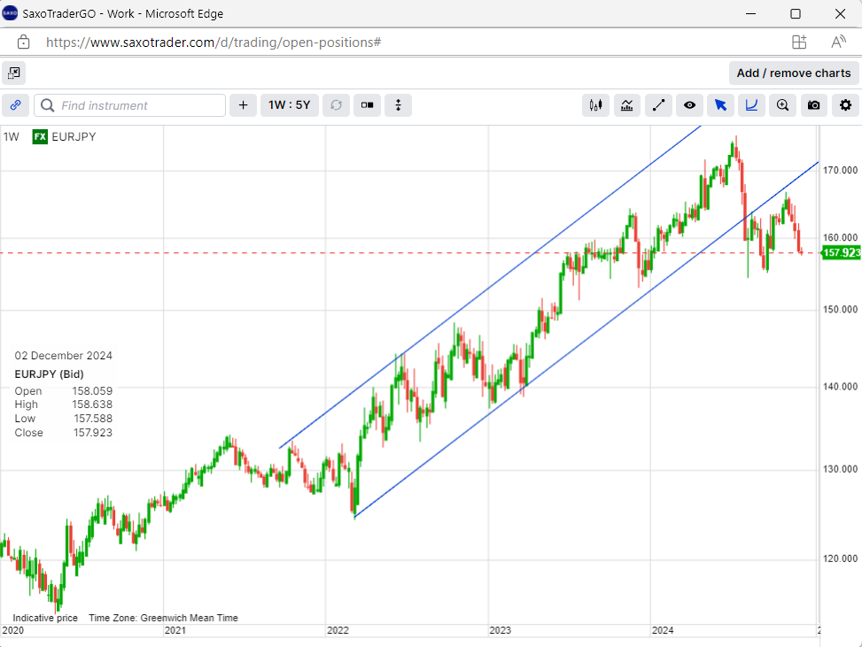Click the pop-out module icon
The width and height of the screenshot is (862, 647).
tap(14, 73)
